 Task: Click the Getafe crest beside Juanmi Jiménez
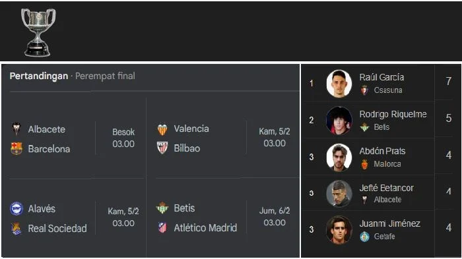coord(365,237)
